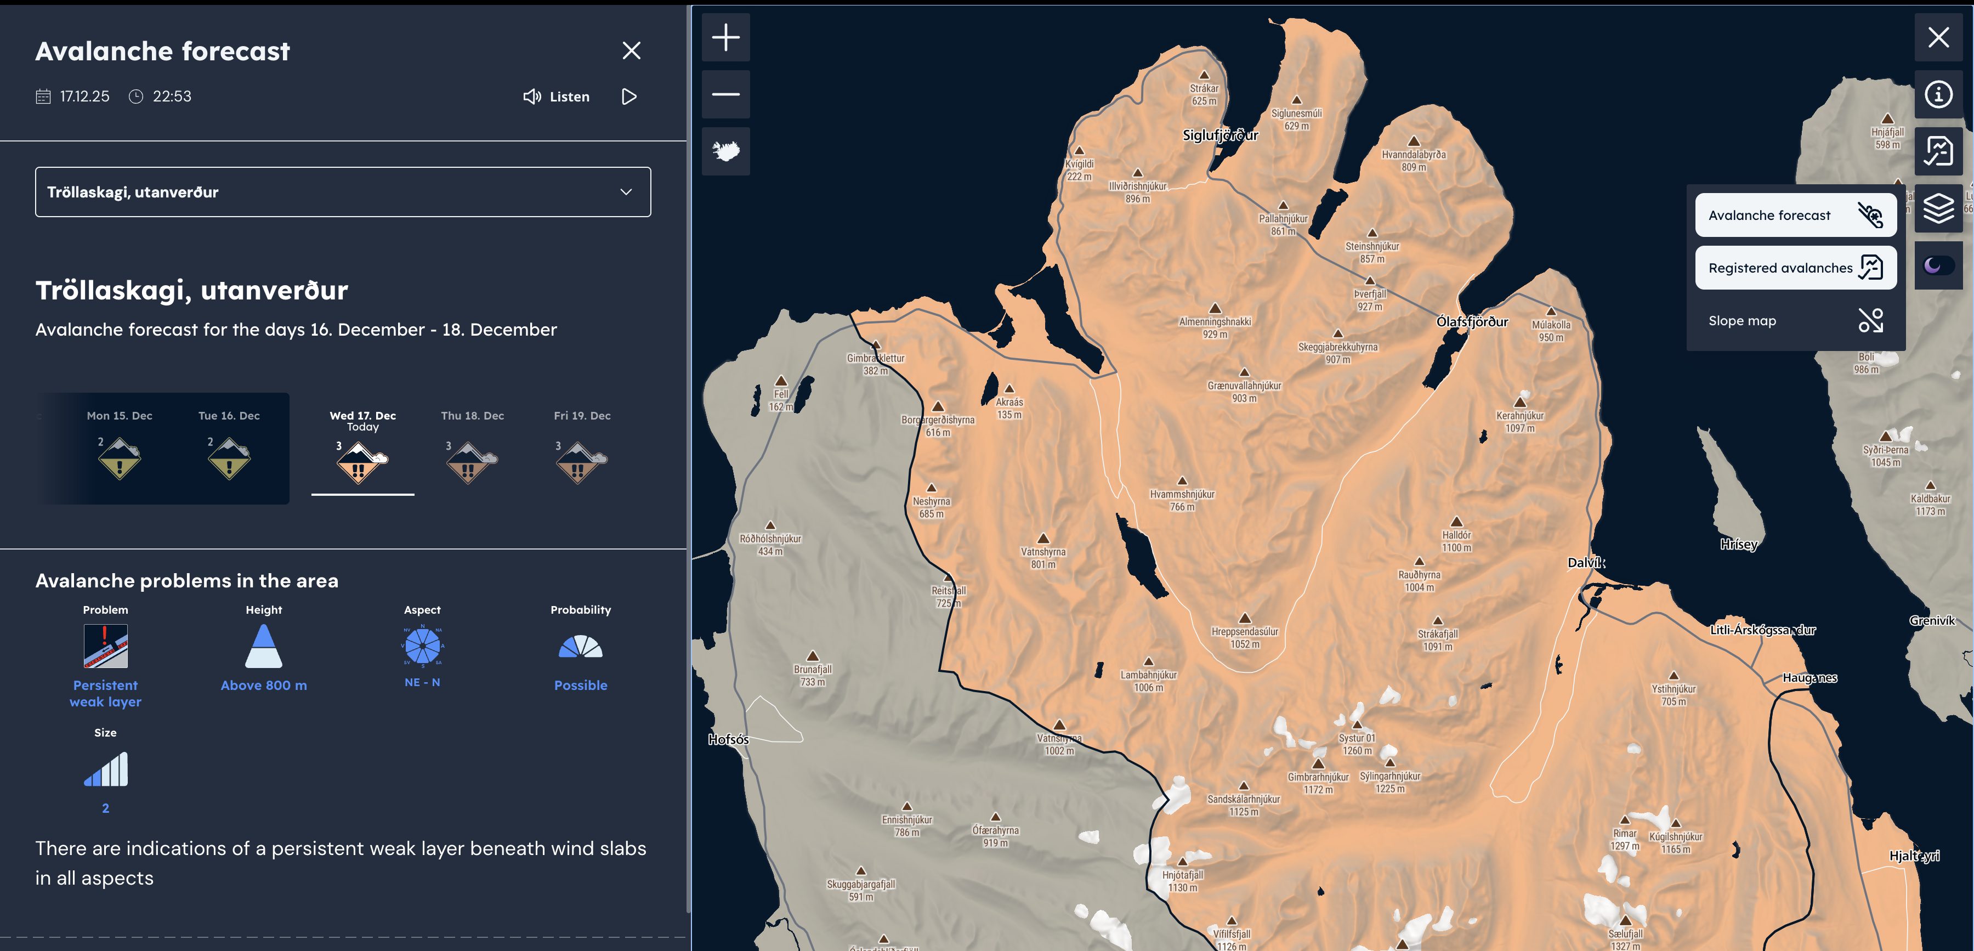Play the forecast audio
The image size is (1974, 951).
[629, 97]
